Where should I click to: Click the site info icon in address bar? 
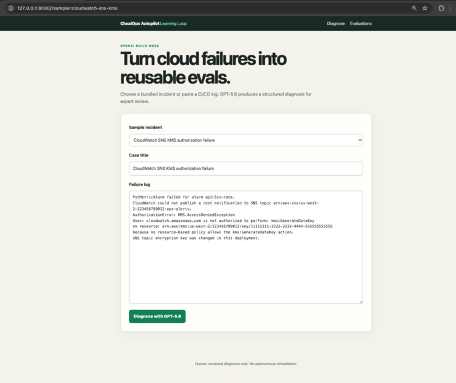pyautogui.click(x=11, y=8)
